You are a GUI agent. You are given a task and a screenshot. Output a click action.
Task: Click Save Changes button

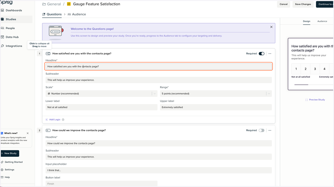point(303,4)
